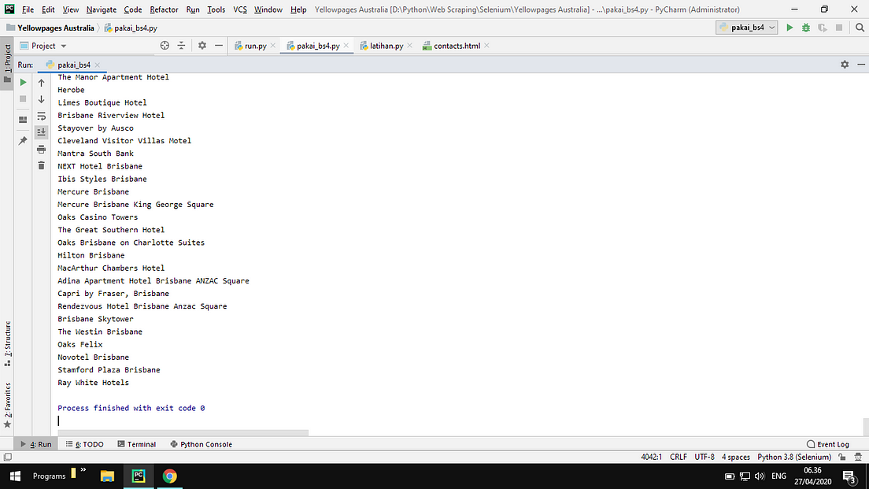Image resolution: width=869 pixels, height=489 pixels.
Task: Click pakai_bs4.py breadcrumb item
Action: point(131,28)
